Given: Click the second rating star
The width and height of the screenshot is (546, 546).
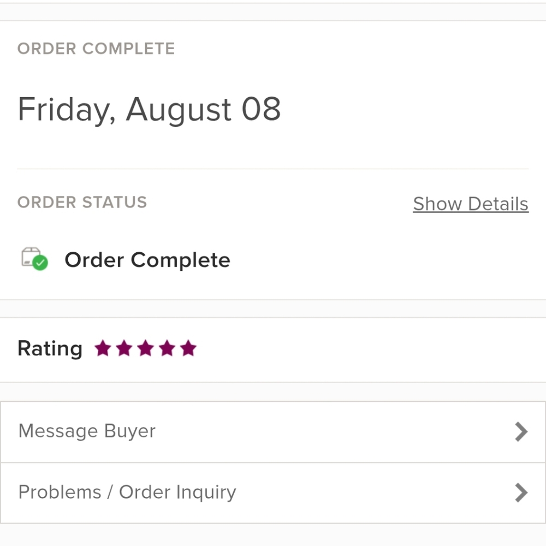Looking at the screenshot, I should point(124,348).
